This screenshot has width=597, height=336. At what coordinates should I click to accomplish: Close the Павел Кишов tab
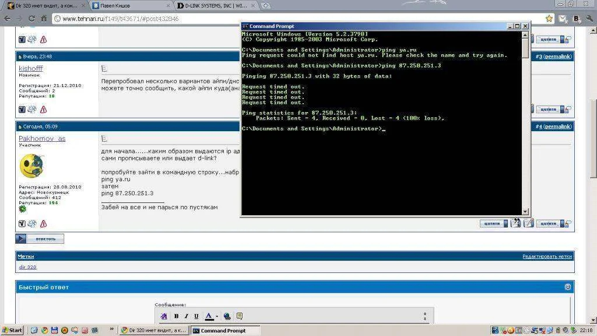click(168, 6)
